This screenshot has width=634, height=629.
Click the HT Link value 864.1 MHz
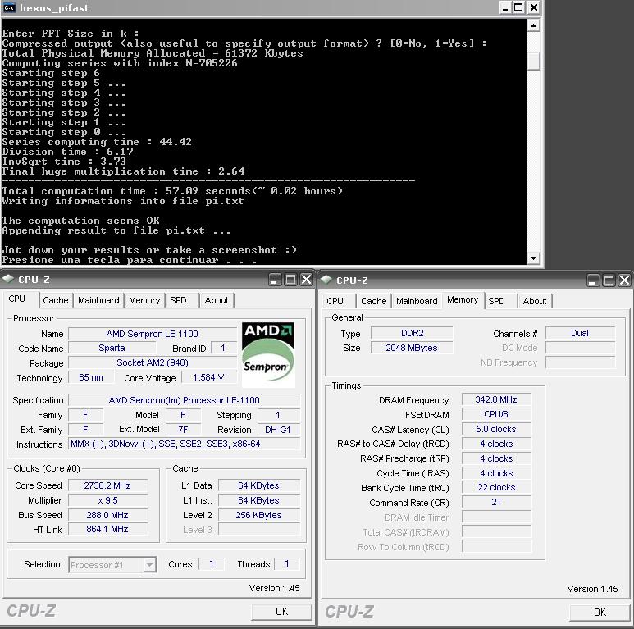[107, 529]
